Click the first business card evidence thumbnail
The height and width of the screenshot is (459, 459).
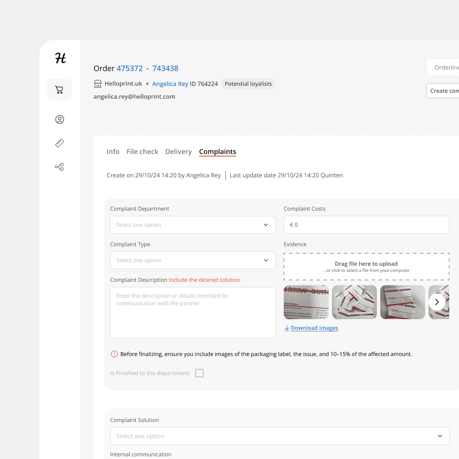306,302
